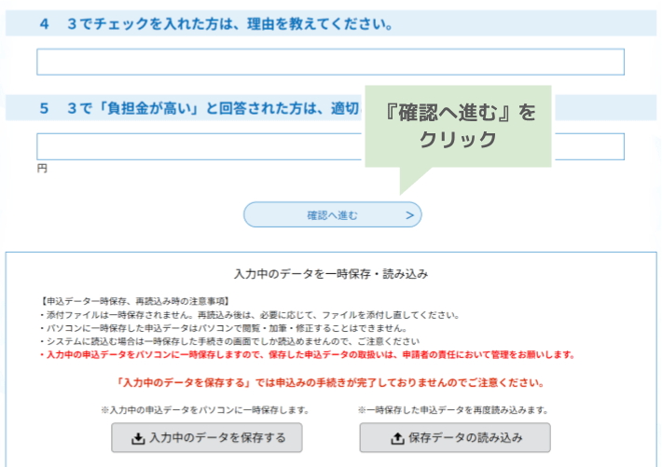Click the upload icon on 保存データの読み込み
The height and width of the screenshot is (467, 662).
(x=395, y=438)
